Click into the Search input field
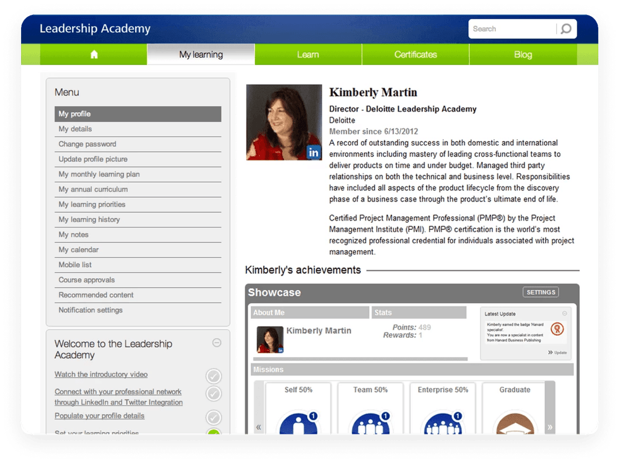Viewport: 620px width, 463px height. pyautogui.click(x=511, y=29)
